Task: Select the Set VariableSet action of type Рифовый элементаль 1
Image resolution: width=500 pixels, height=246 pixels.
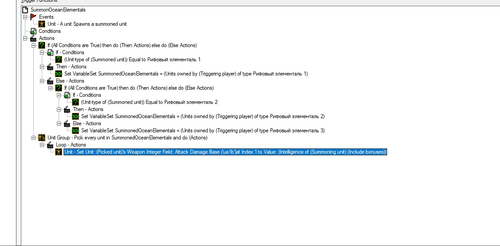Action: point(186,74)
